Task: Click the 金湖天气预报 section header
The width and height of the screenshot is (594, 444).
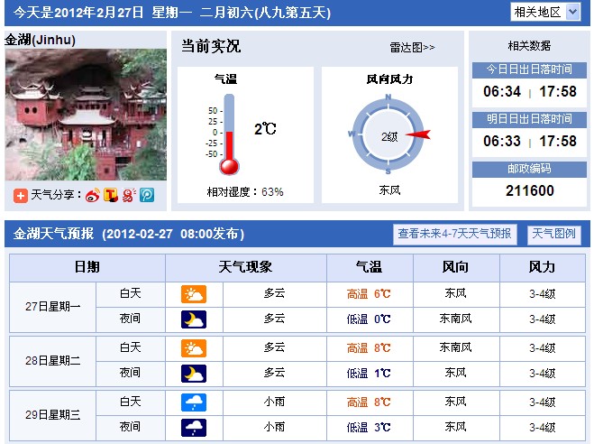Action: (x=127, y=234)
